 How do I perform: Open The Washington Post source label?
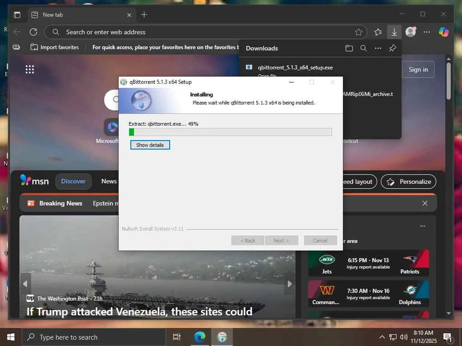point(62,299)
